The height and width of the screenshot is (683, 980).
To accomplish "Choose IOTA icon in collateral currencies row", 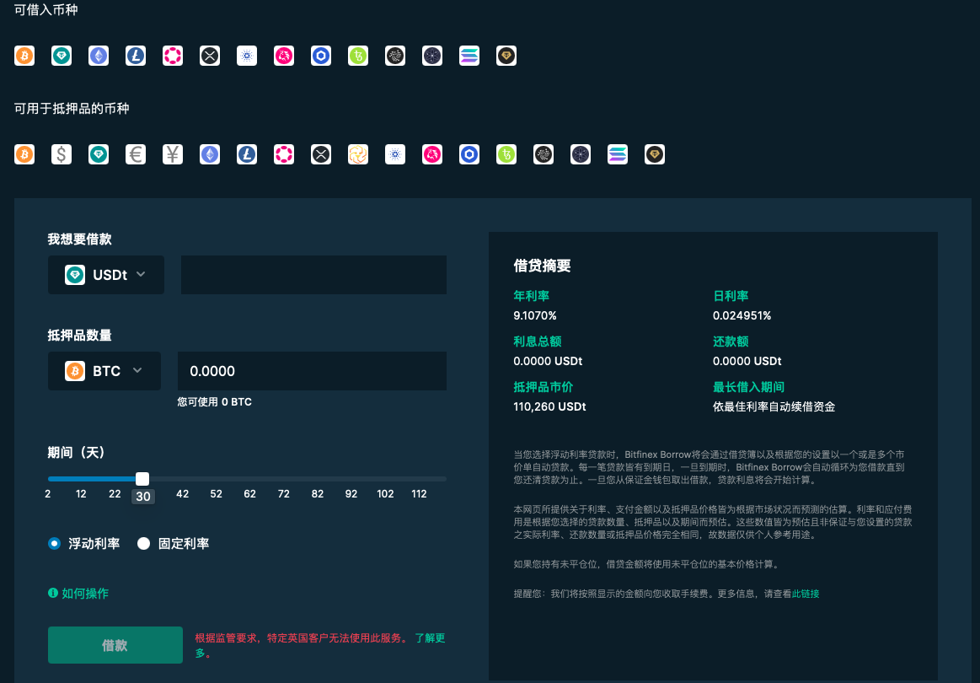I will (x=544, y=153).
